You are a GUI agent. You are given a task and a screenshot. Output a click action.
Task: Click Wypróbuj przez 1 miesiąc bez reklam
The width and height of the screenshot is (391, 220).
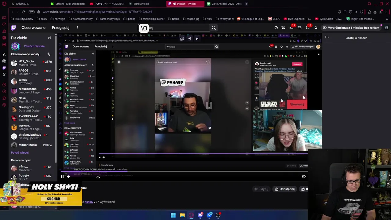(x=351, y=28)
